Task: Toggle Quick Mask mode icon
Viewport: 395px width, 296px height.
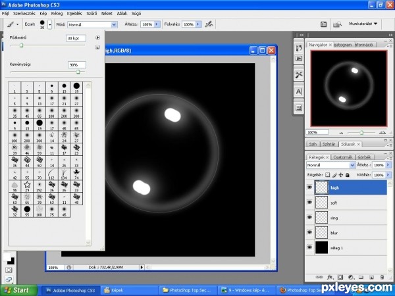Action: pos(9,270)
